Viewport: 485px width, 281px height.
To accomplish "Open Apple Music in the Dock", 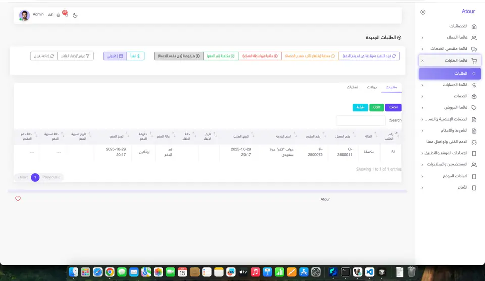I will [255, 272].
